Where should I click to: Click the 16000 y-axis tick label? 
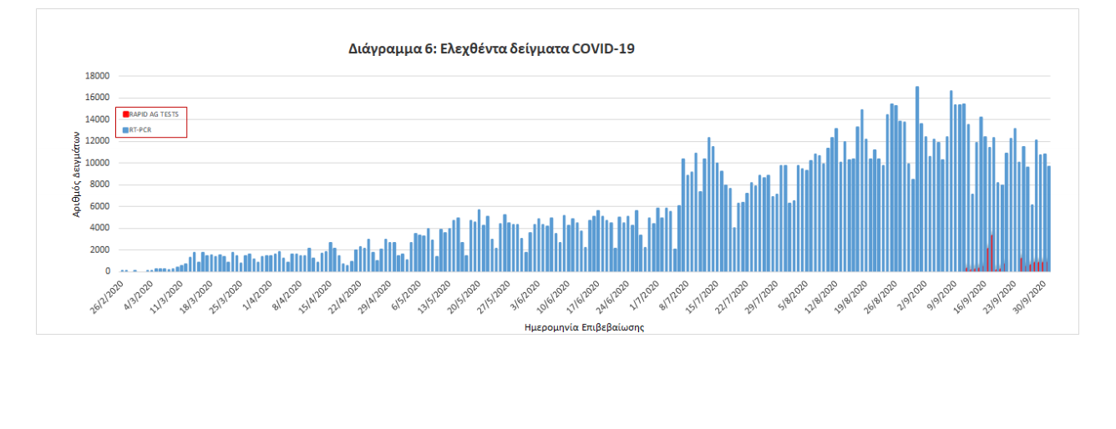click(x=98, y=98)
